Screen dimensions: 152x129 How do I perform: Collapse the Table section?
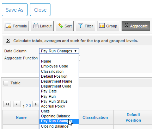pyautogui.click(x=6, y=83)
